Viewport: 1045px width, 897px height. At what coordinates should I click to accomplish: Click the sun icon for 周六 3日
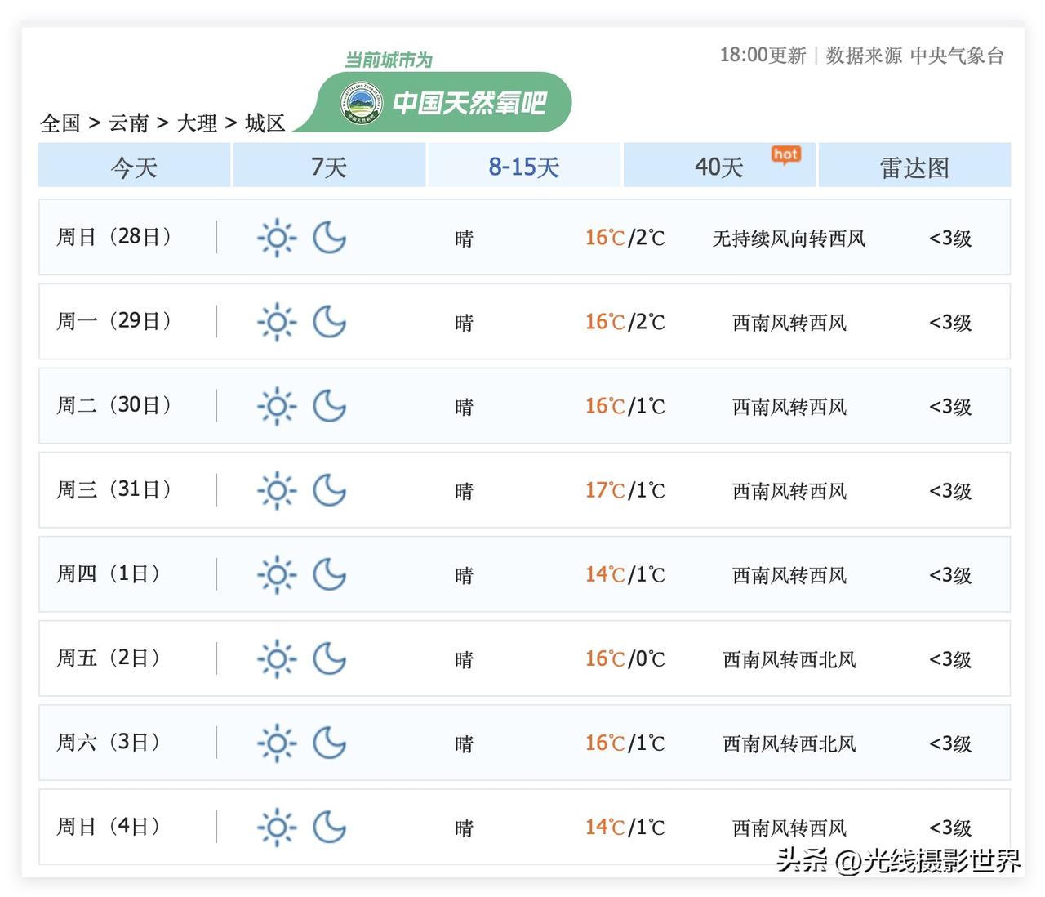277,743
